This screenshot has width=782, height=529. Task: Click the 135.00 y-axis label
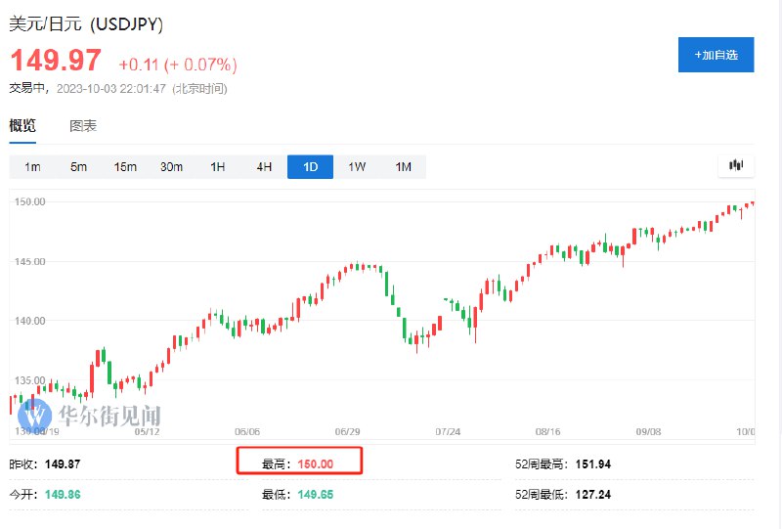click(x=29, y=380)
